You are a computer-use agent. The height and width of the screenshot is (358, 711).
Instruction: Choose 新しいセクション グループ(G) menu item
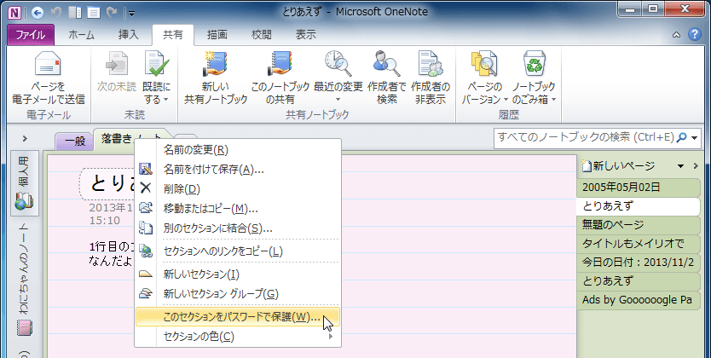coord(238,294)
